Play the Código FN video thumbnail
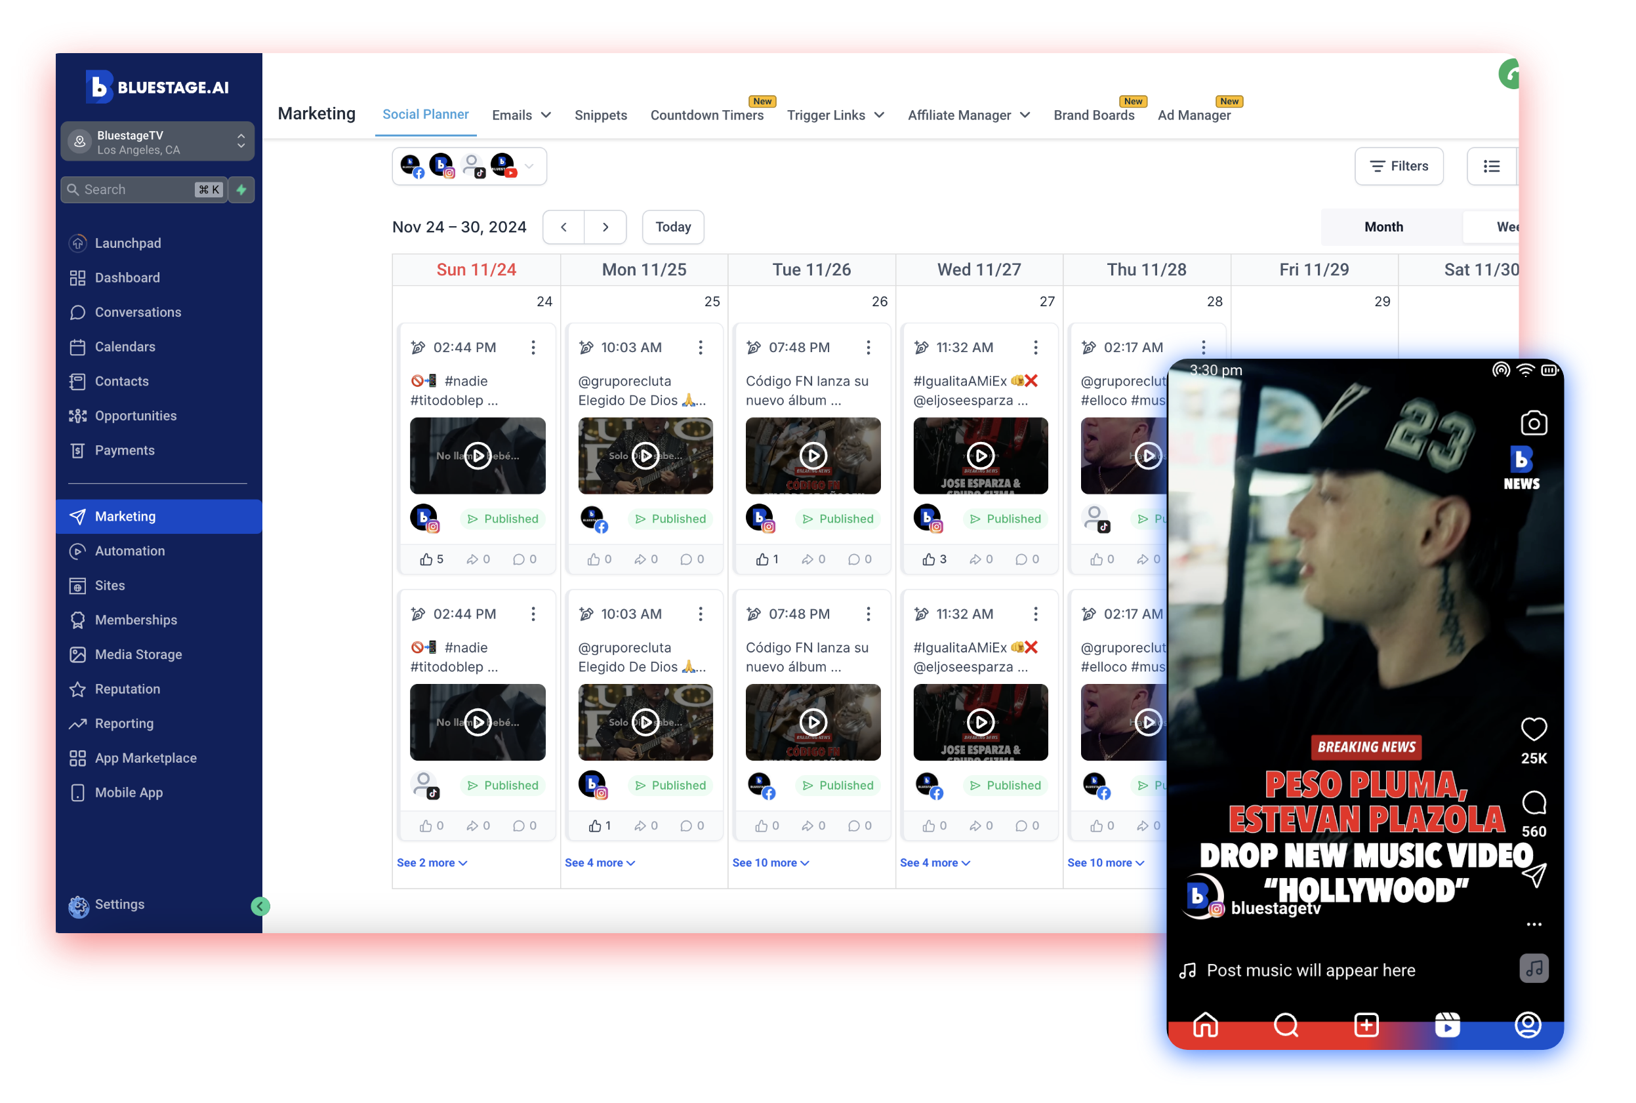Image resolution: width=1636 pixels, height=1103 pixels. (813, 456)
